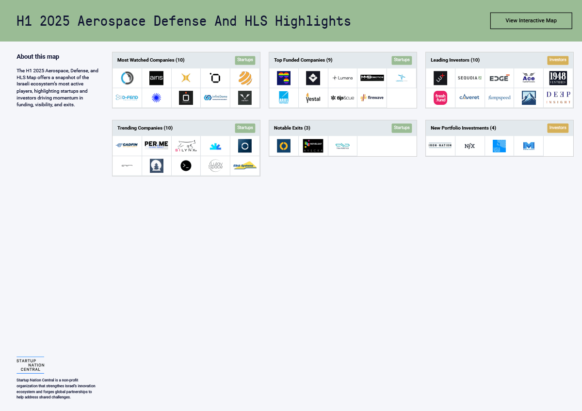The image size is (582, 411).
Task: Click the Deep Insight logo
Action: [x=558, y=98]
